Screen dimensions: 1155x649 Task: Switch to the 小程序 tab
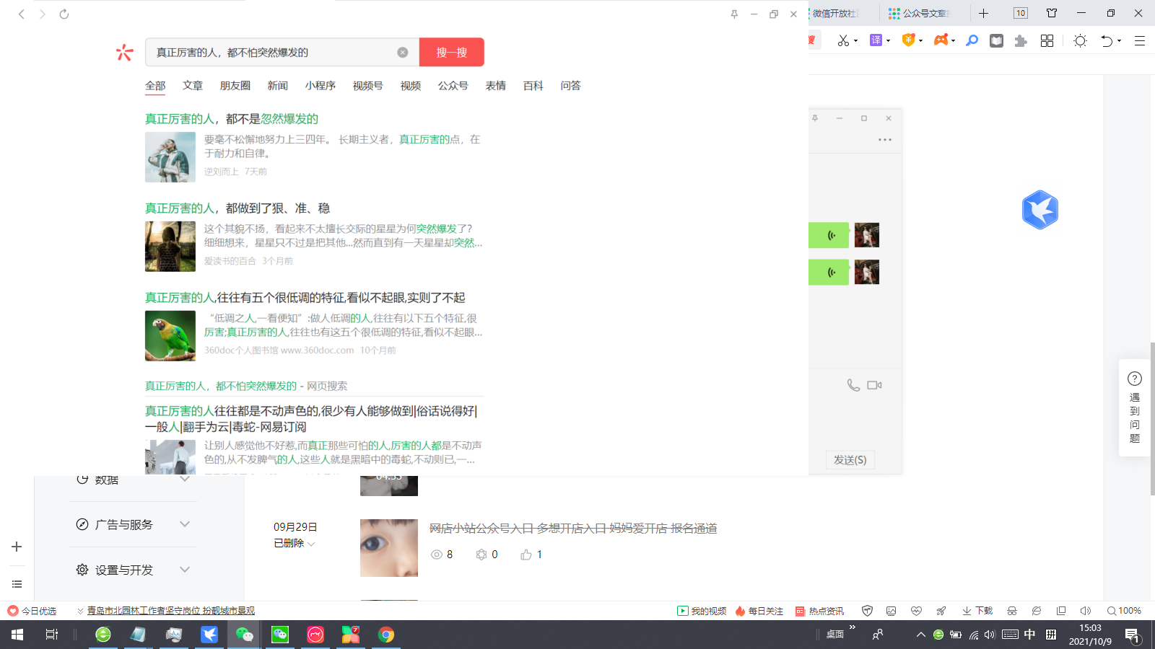321,86
